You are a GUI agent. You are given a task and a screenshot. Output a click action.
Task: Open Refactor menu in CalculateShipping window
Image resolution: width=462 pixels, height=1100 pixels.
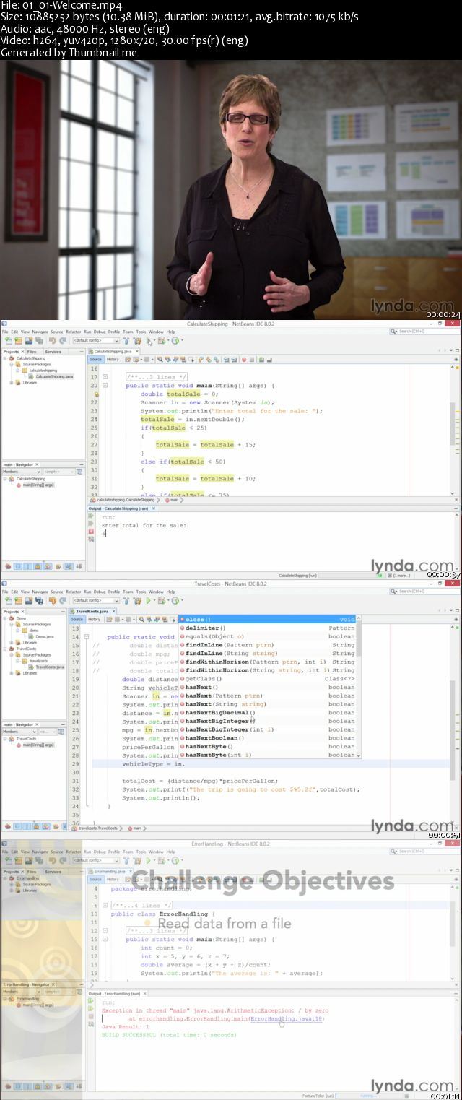point(74,332)
